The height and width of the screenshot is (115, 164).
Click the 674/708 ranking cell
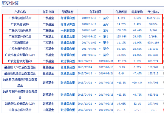tap(153, 83)
